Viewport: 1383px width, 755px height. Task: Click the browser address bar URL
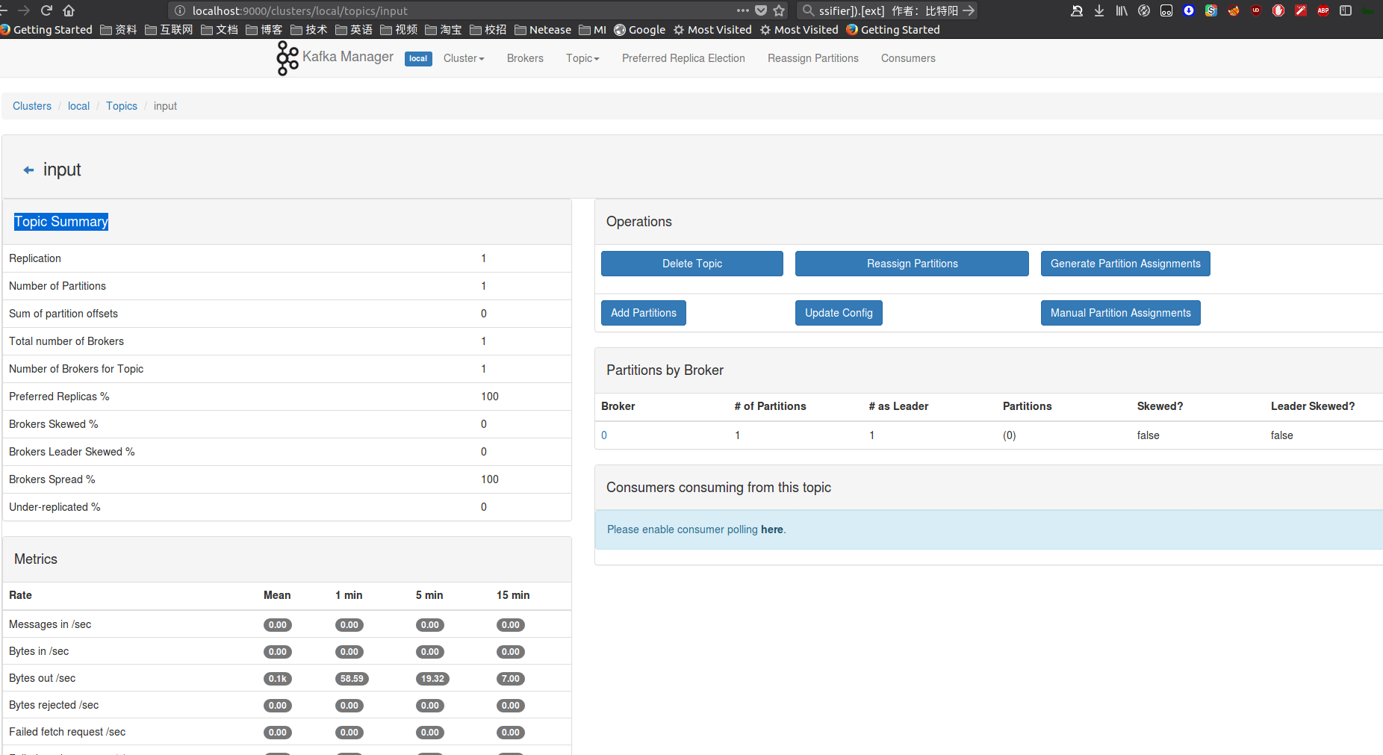point(300,10)
